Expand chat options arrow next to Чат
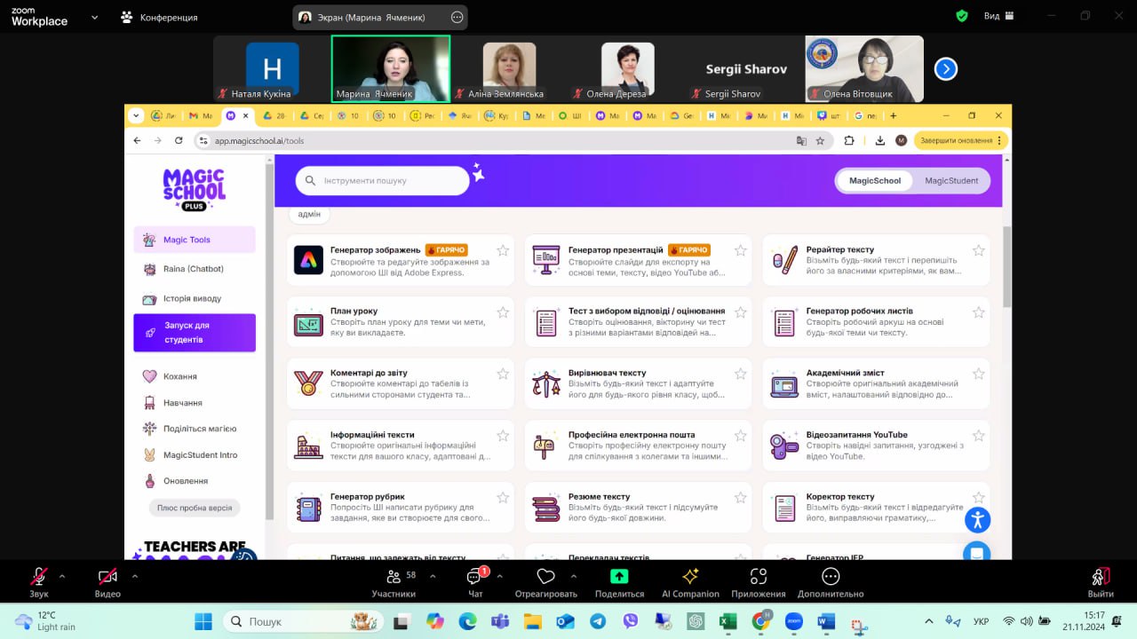 pyautogui.click(x=499, y=576)
